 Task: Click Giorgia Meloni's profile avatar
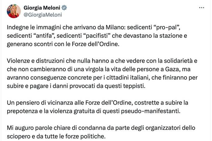tap(13, 12)
